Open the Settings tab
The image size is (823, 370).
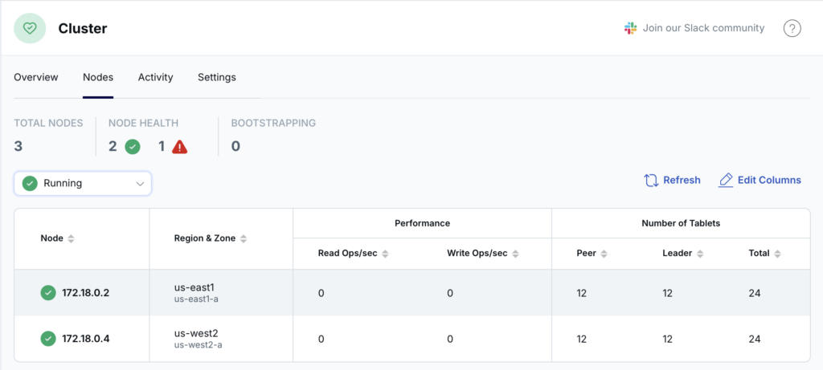tap(217, 77)
